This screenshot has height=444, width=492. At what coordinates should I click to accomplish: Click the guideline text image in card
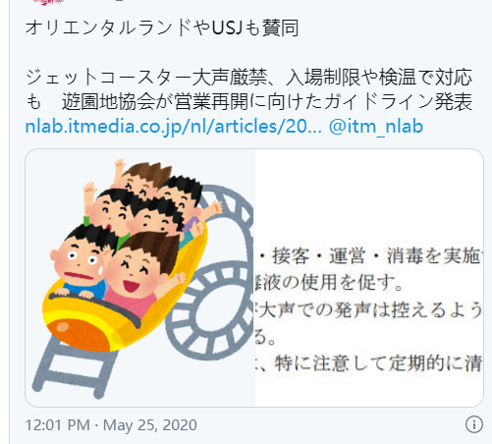(369, 278)
